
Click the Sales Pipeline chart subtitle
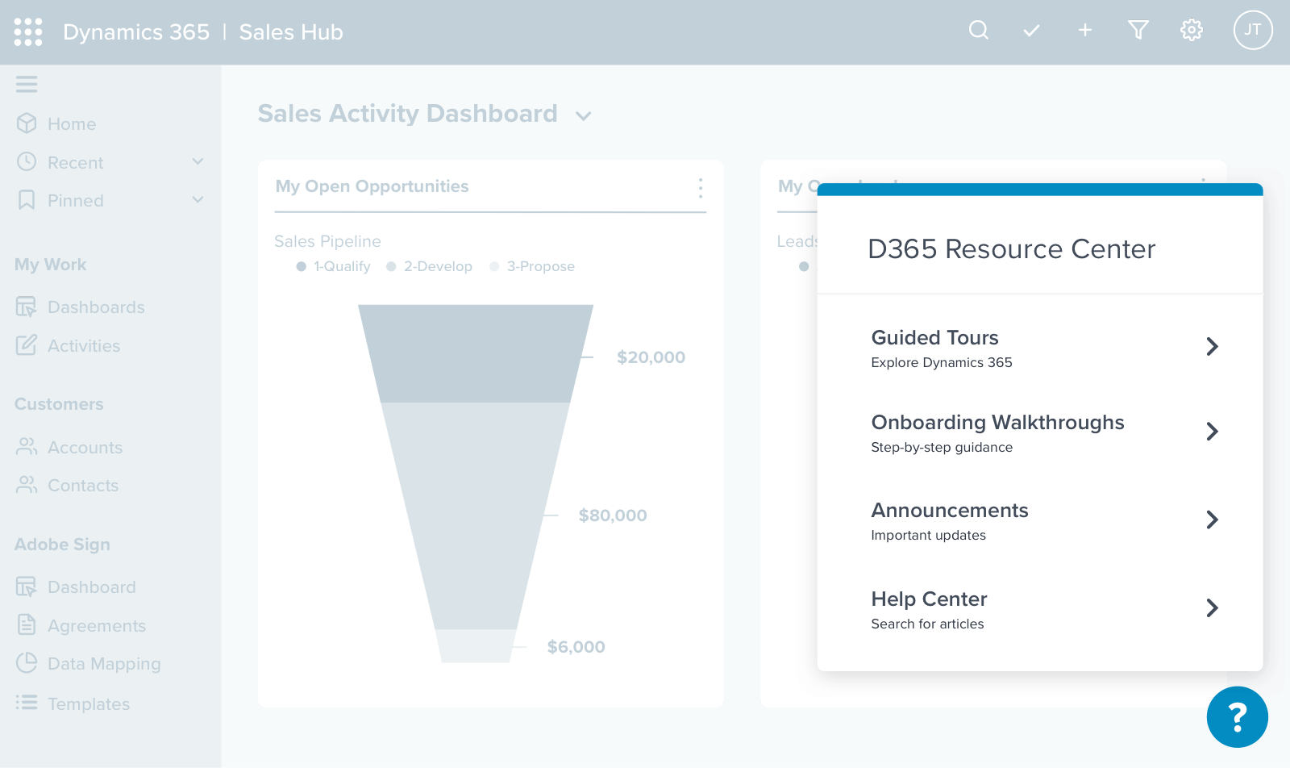327,241
